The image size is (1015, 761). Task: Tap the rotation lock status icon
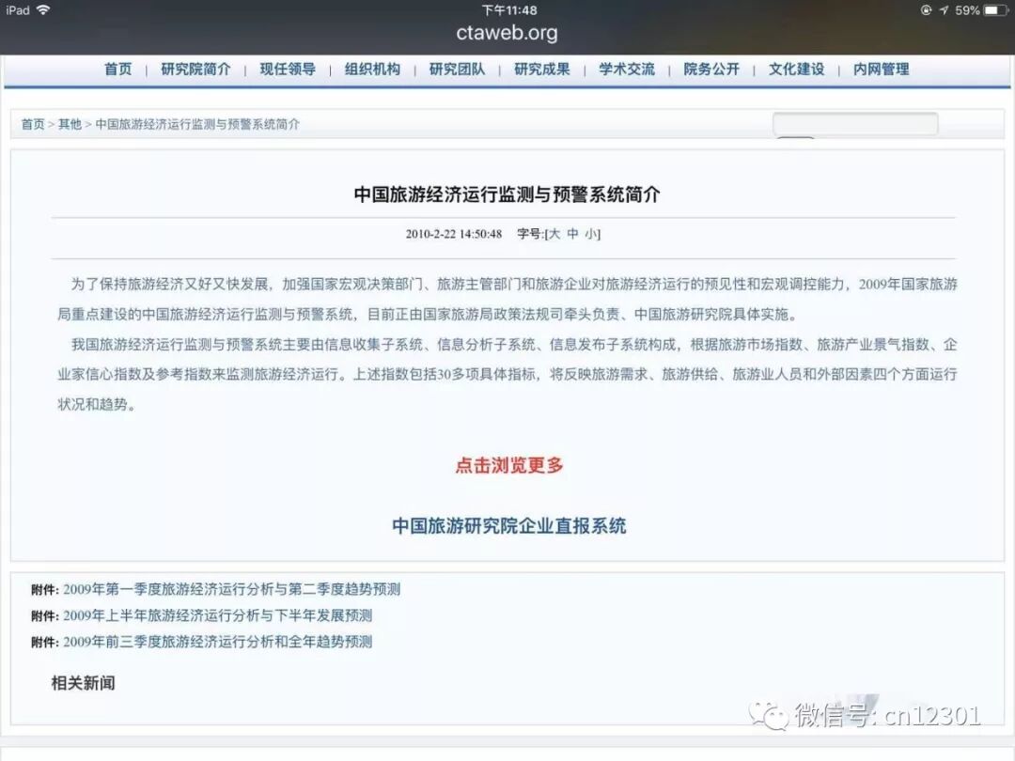[x=927, y=10]
